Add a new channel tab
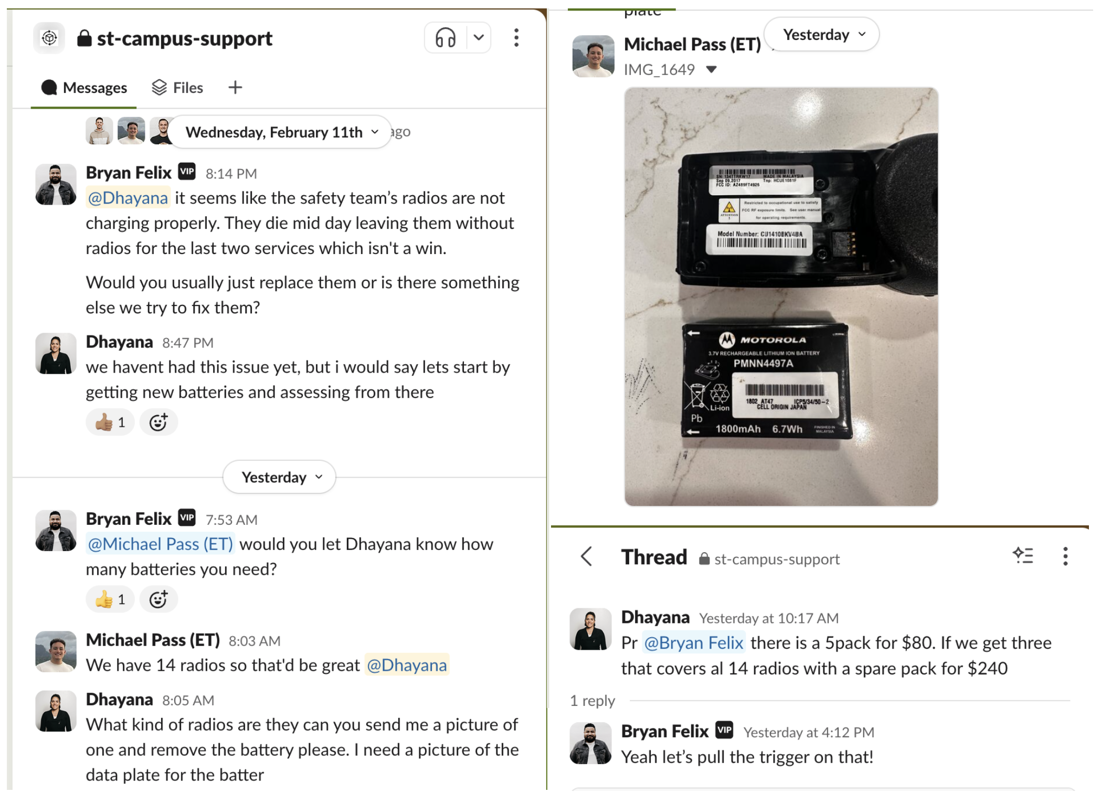Viewport: 1101px width, 803px height. [235, 88]
